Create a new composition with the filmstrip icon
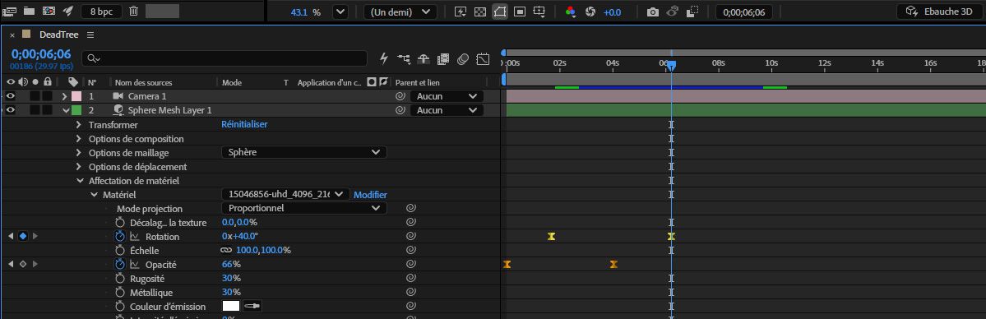The height and width of the screenshot is (319, 986). (x=49, y=12)
